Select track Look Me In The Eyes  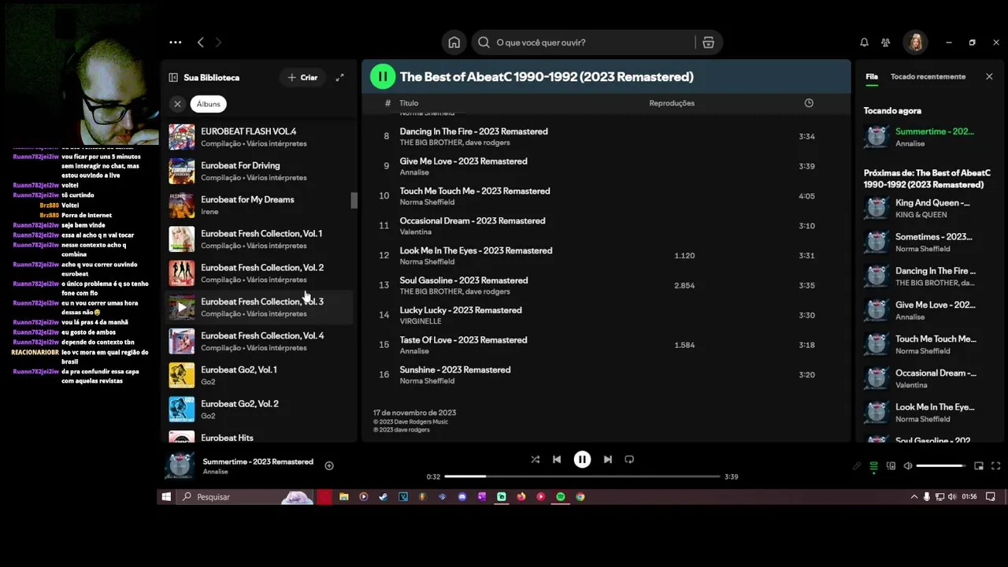point(606,256)
